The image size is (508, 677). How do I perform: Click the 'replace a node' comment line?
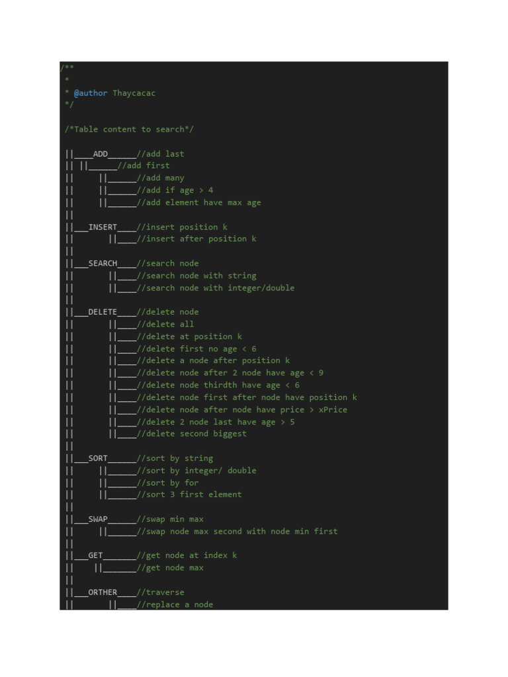tap(175, 605)
